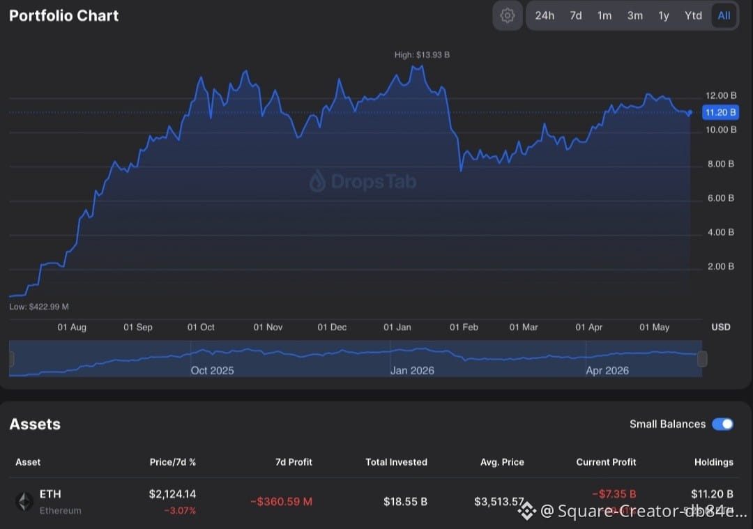Sort by the 7d Profit column header

[294, 462]
